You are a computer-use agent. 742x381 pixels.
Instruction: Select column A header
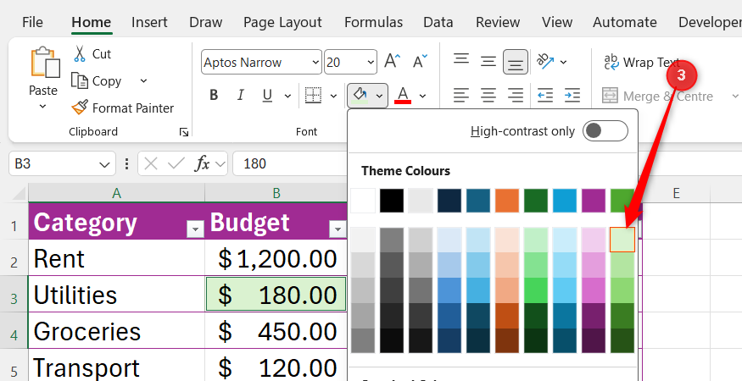pyautogui.click(x=116, y=193)
